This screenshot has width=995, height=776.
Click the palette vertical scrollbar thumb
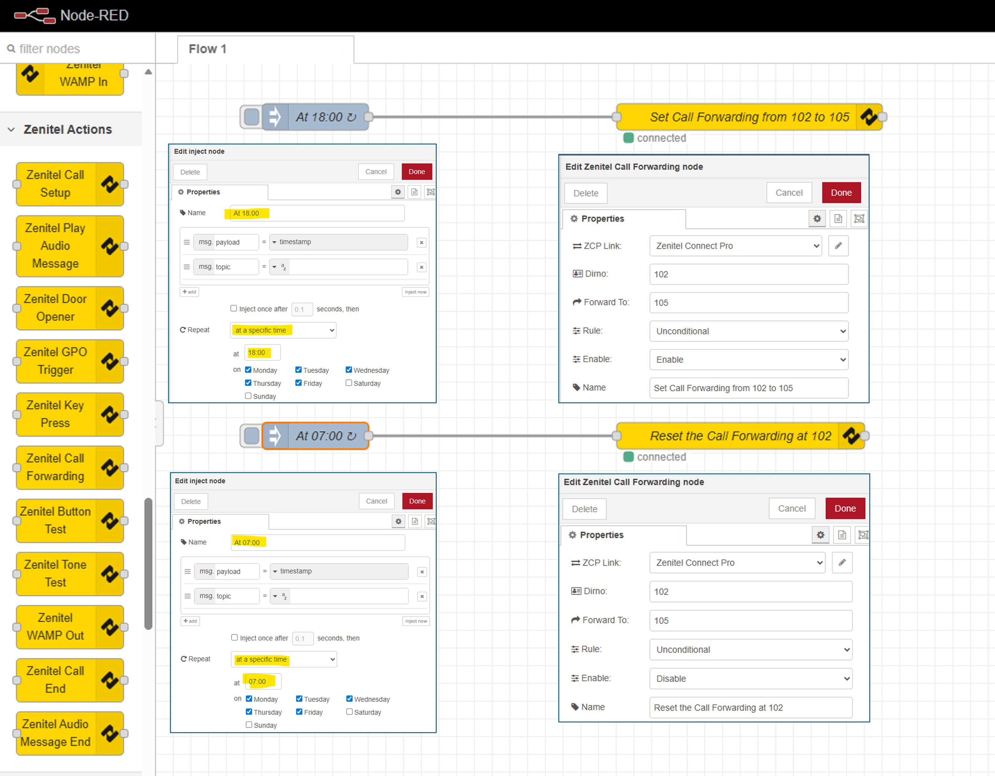tap(148, 563)
